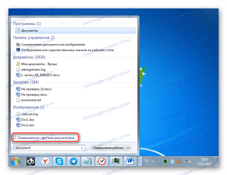Click the taskbar scroll up arrow
227x175 pixels.
coord(140,159)
